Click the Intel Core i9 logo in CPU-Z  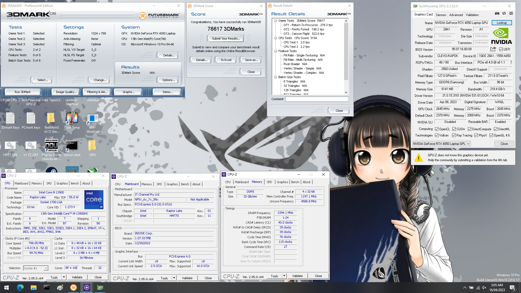pyautogui.click(x=94, y=200)
